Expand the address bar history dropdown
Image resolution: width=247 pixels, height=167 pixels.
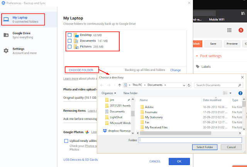pos(184,85)
